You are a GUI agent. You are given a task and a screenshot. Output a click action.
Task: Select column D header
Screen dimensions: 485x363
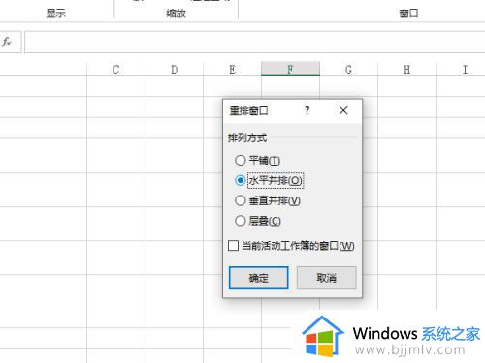[174, 70]
